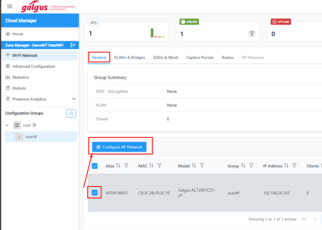
Task: Open the hamburger menu icon
Action: [x=10, y=6]
